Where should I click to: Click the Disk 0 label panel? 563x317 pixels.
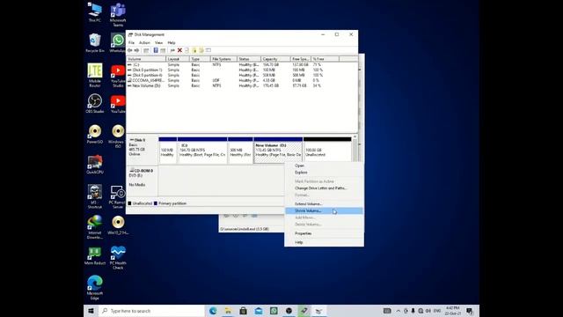142,150
